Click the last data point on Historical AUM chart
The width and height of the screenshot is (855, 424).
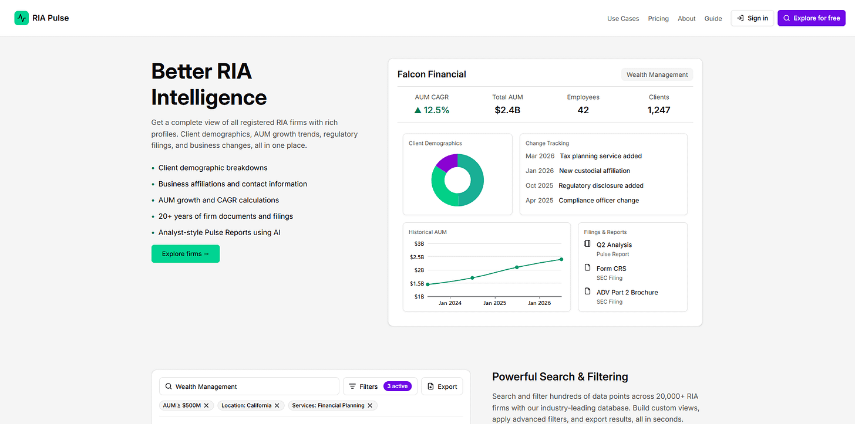pos(561,259)
